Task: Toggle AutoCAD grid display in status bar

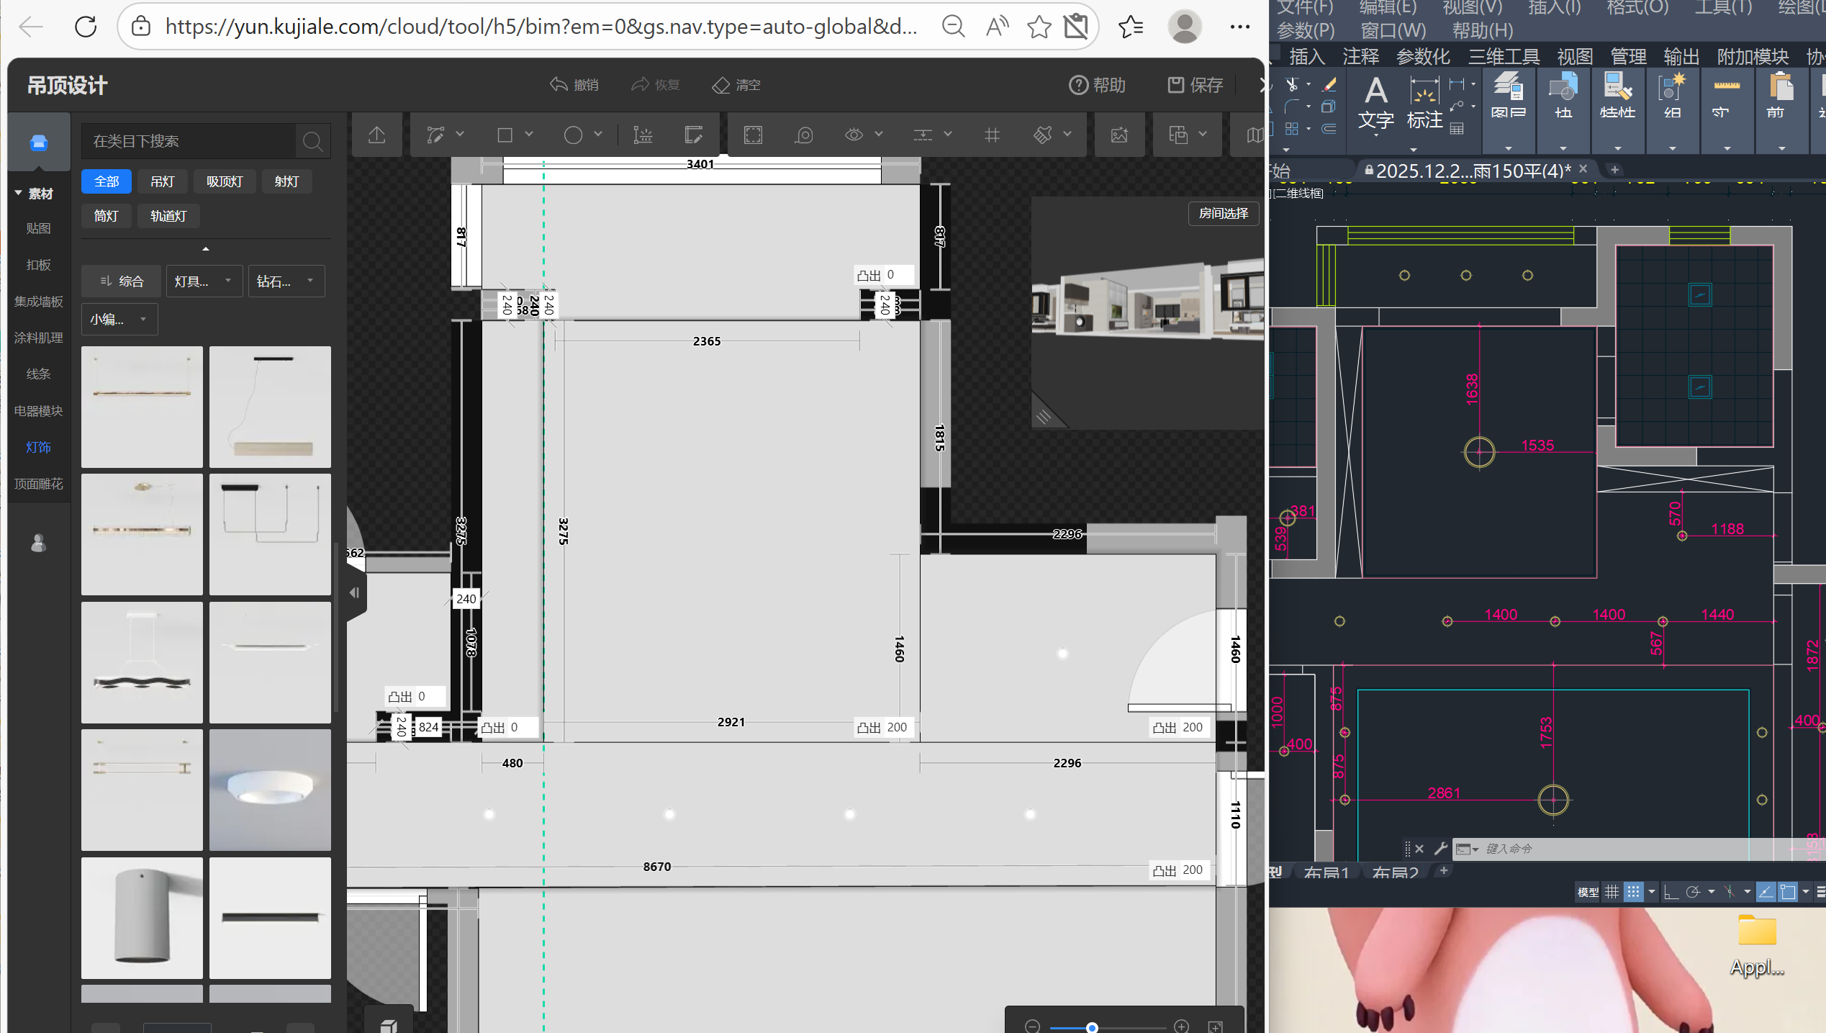Action: click(1612, 892)
